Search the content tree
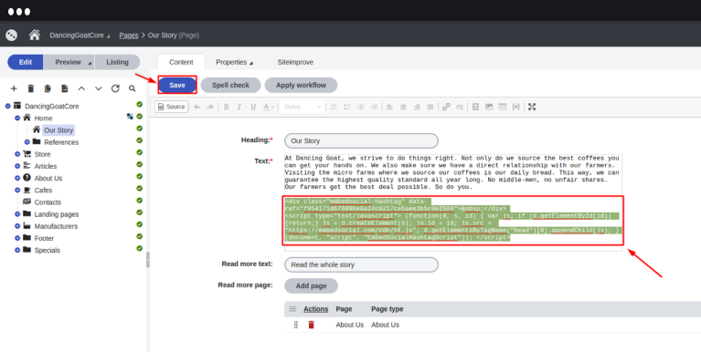The image size is (701, 352). tap(133, 88)
